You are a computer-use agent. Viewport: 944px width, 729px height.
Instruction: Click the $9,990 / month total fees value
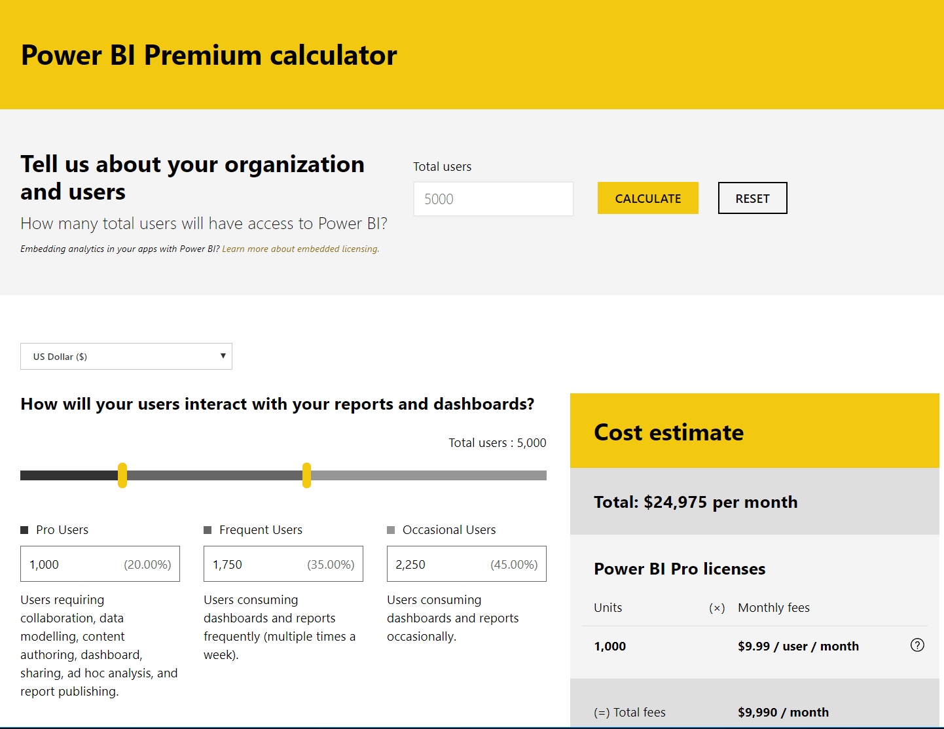pyautogui.click(x=783, y=712)
